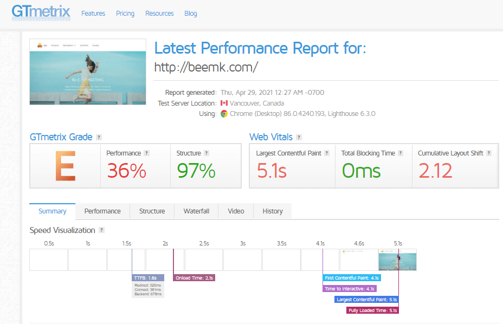This screenshot has height=324, width=503.
Task: Click the 36% Performance score
Action: (126, 171)
